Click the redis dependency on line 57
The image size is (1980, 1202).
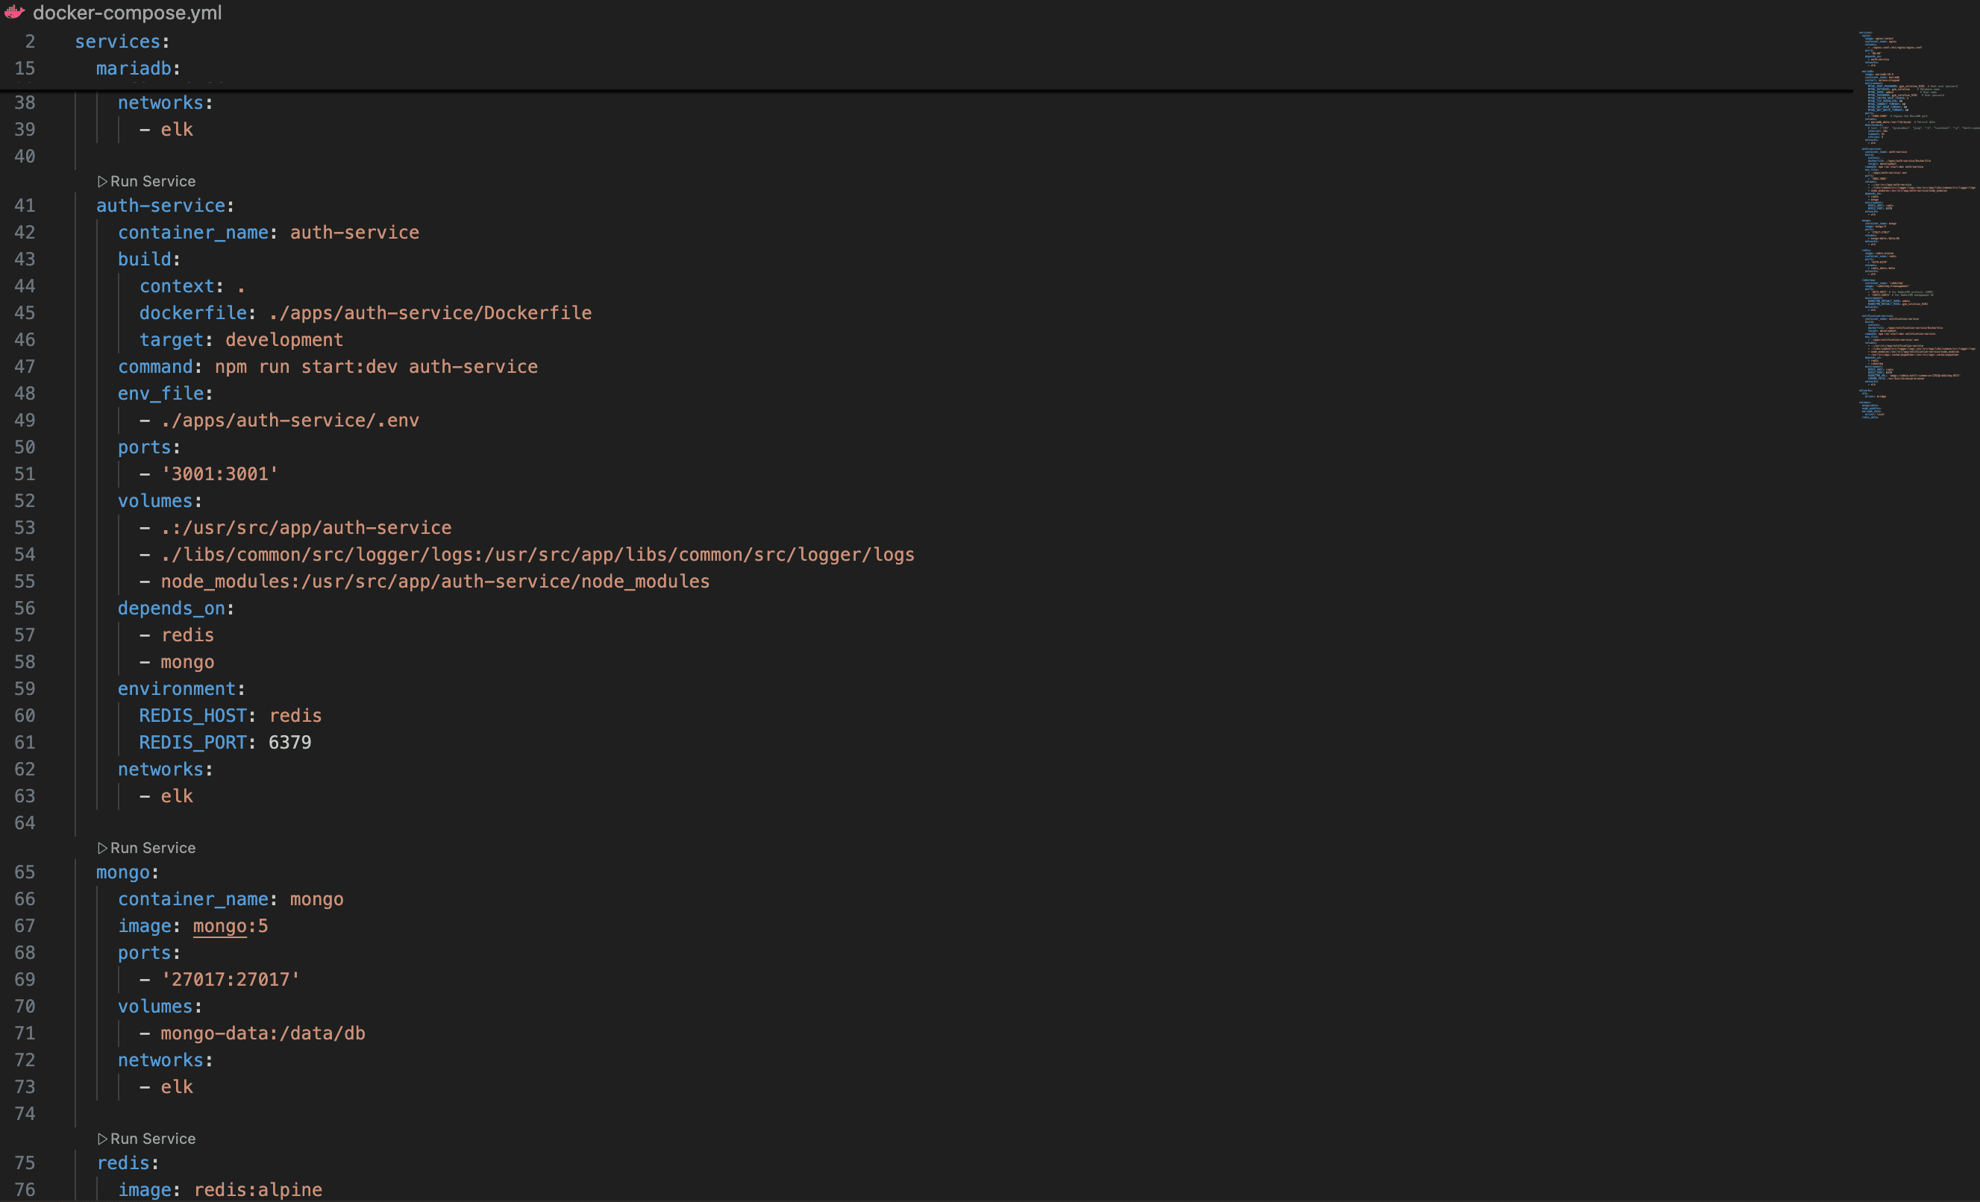coord(187,635)
